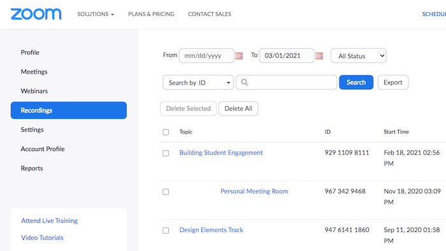Click the Delete All button
Viewport: 446px width, 251px height.
[x=238, y=109]
